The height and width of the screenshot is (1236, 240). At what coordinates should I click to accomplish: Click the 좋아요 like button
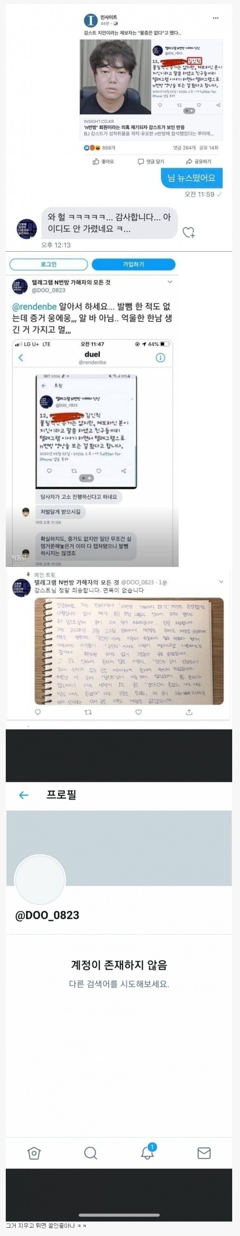[x=103, y=162]
